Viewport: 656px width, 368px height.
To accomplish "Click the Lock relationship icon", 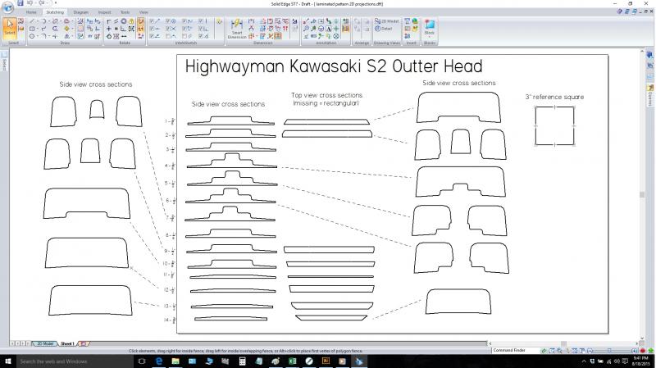I will tap(131, 21).
